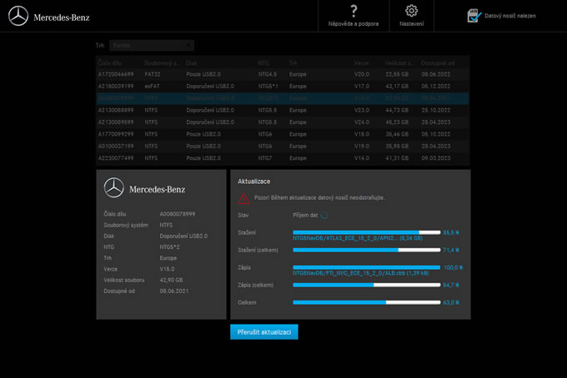
Task: Sort by the Dostupné od column header
Action: 438,63
